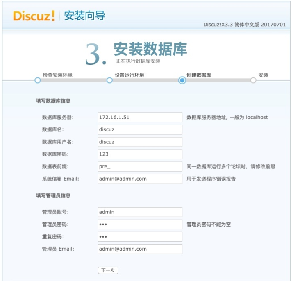Focus the 管理员账号 input field
Image resolution: width=291 pixels, height=281 pixels.
(140, 212)
